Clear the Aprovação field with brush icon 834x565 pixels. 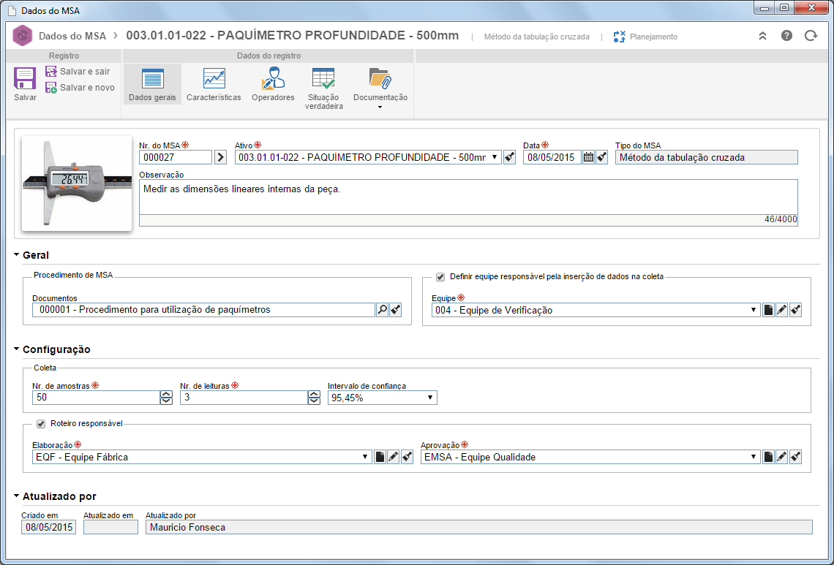click(x=795, y=457)
